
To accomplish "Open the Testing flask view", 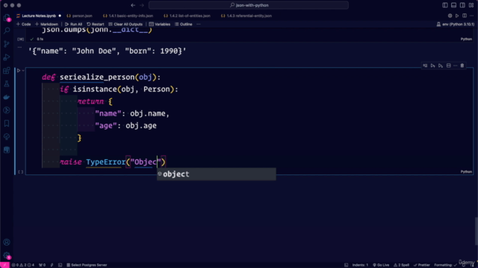I will click(7, 84).
